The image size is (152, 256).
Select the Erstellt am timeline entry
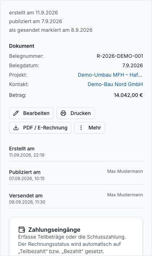click(x=76, y=152)
